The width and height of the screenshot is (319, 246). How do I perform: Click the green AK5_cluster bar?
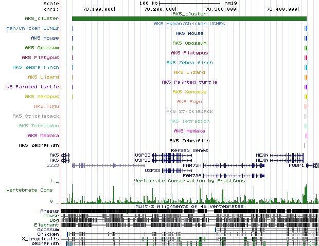pyautogui.click(x=189, y=19)
